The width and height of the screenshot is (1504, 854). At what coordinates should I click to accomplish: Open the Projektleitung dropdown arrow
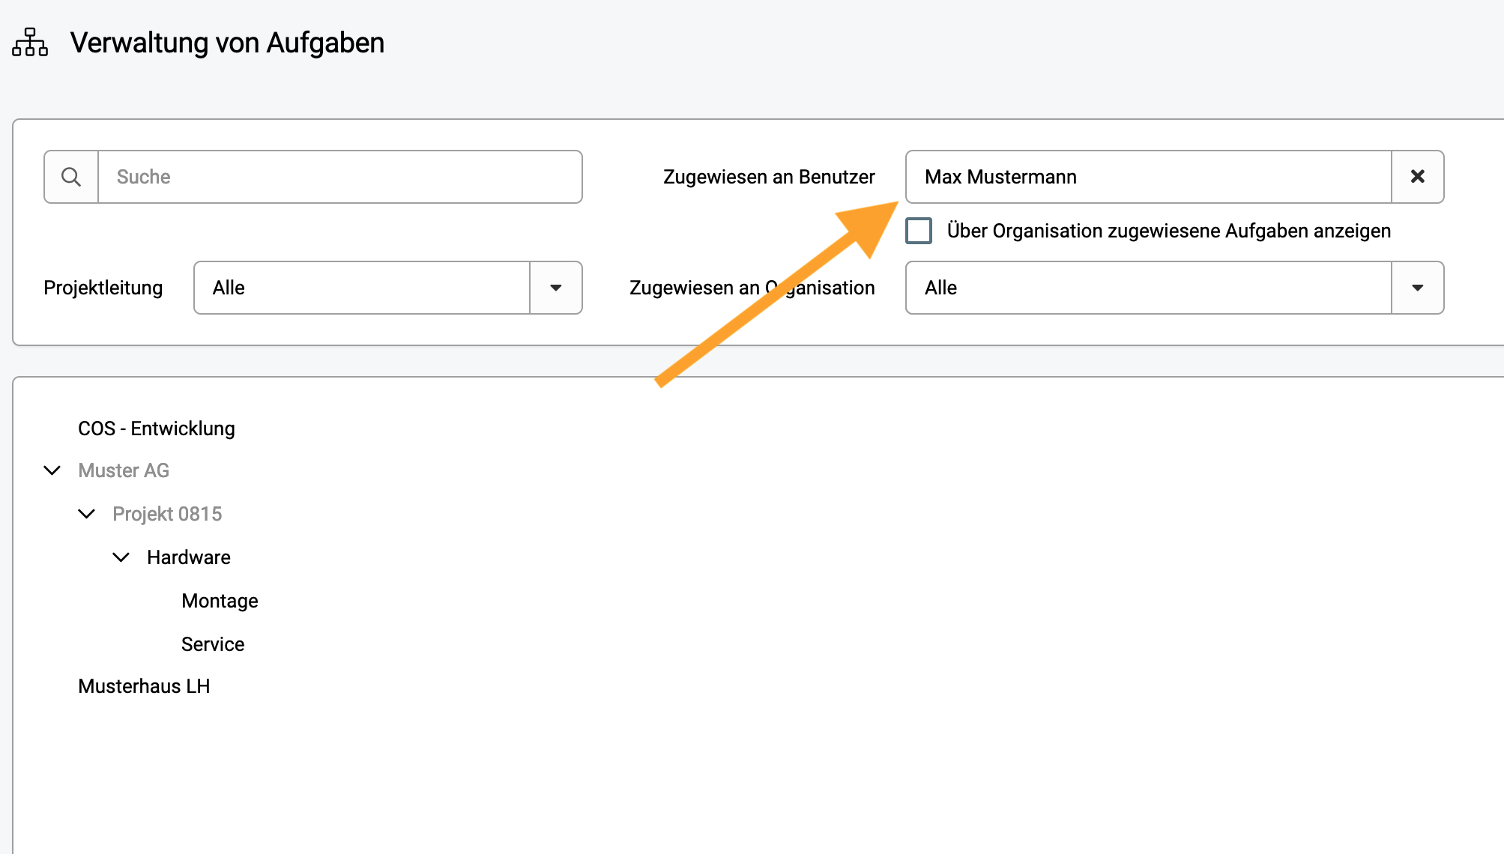pyautogui.click(x=556, y=288)
